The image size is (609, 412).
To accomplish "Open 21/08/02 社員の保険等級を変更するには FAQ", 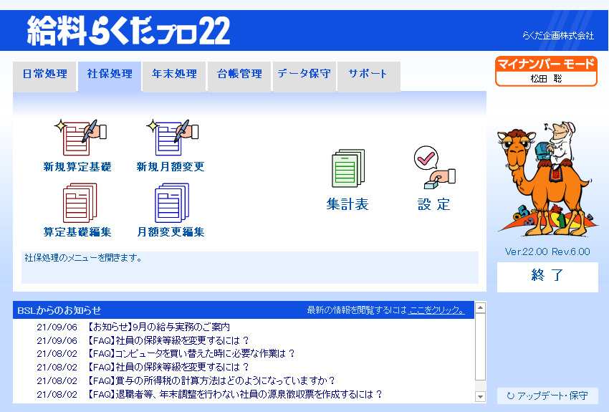I will (x=168, y=368).
